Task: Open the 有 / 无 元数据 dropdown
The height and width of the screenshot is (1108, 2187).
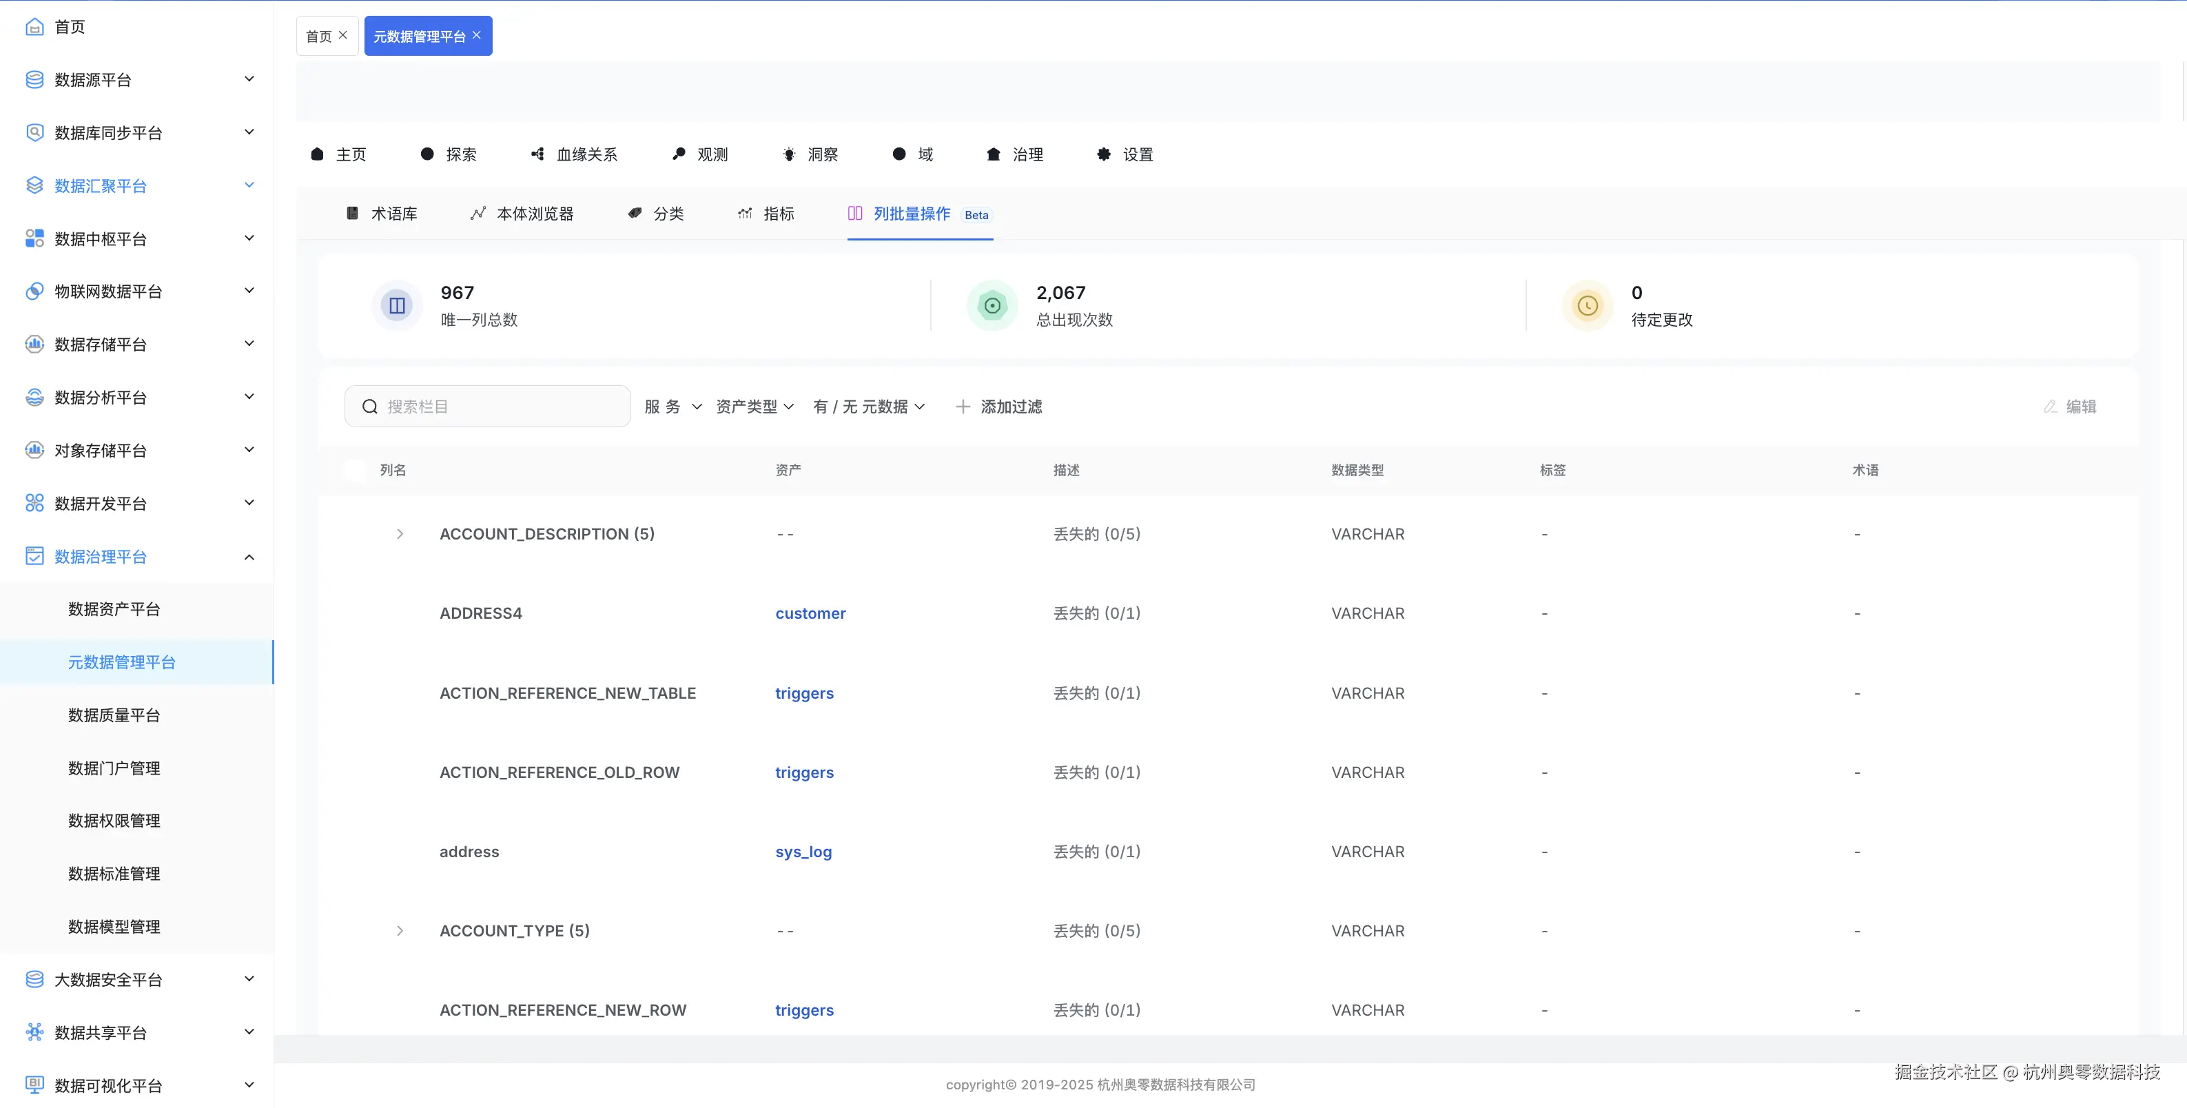Action: 868,407
